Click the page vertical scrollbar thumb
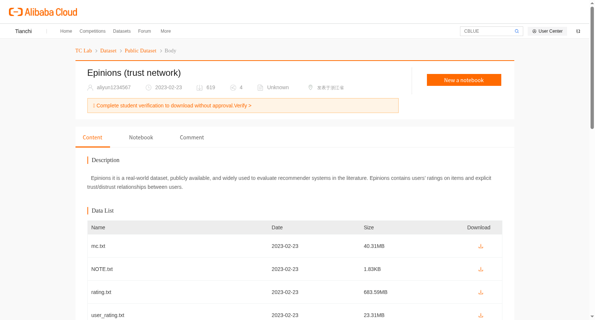The height and width of the screenshot is (320, 595). point(592,68)
